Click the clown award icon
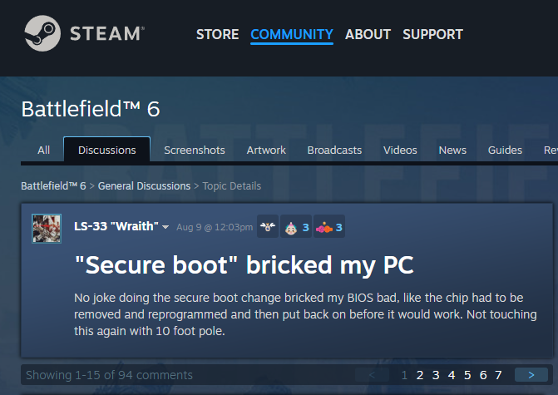The height and width of the screenshot is (395, 558). [x=291, y=228]
